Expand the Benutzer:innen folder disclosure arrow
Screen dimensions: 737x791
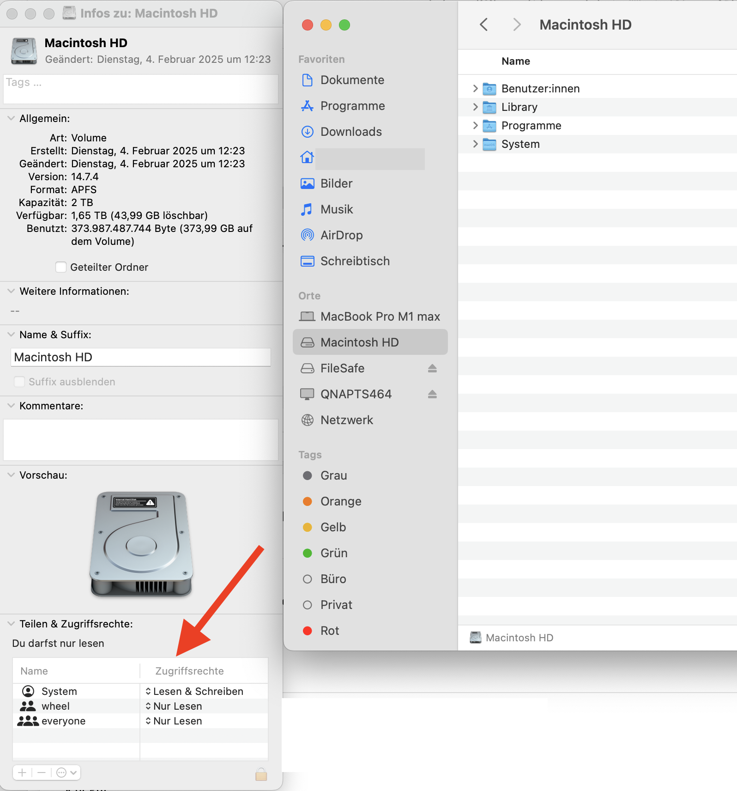pos(475,89)
